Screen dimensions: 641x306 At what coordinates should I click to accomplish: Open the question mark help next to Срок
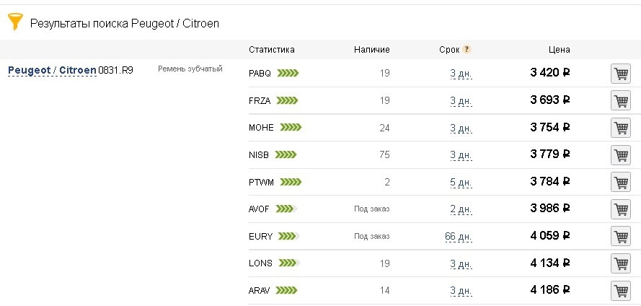tap(467, 50)
